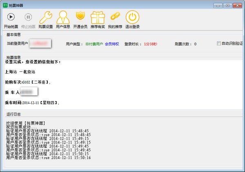Enable the 自动识别验证 checkbox
245x172 pixels.
point(219,44)
